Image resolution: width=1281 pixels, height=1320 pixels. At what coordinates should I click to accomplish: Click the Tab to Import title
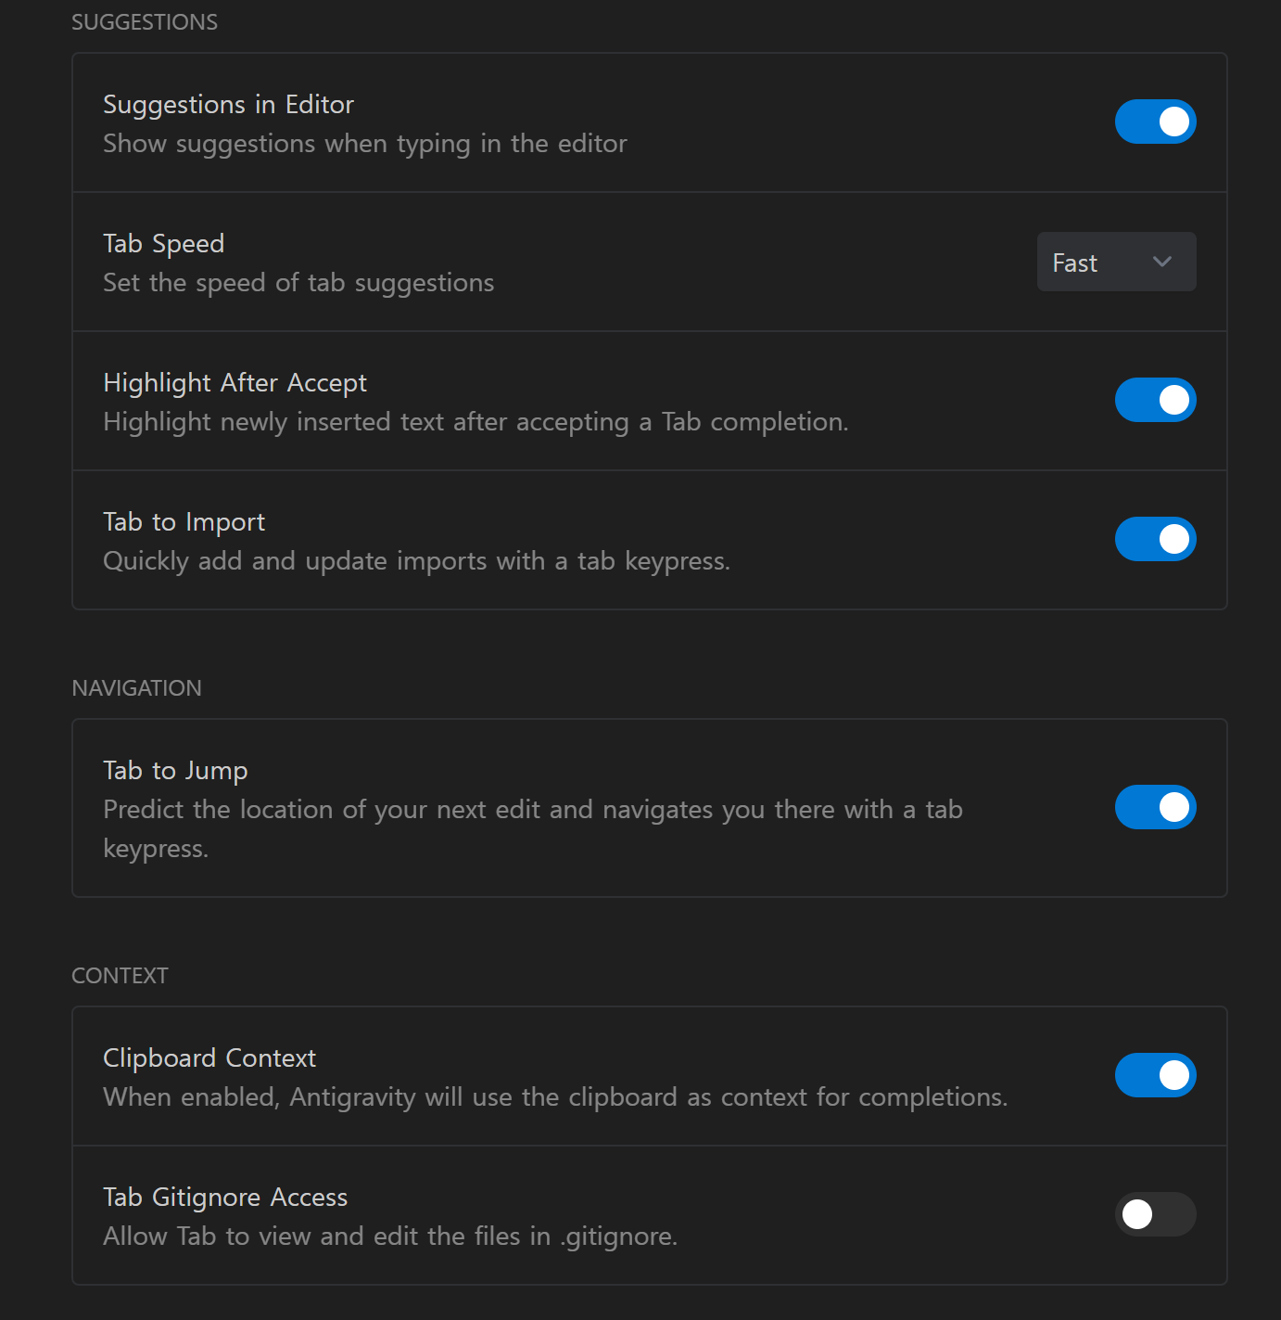pos(184,522)
